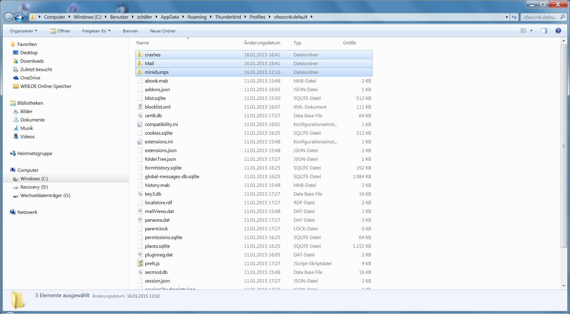This screenshot has width=570, height=329.
Task: Click the help question mark icon
Action: (x=558, y=31)
